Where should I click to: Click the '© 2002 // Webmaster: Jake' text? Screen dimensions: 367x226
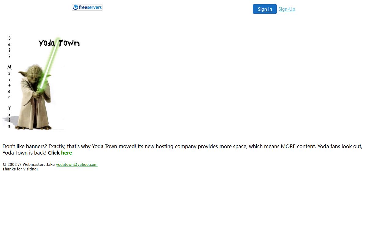[28, 164]
